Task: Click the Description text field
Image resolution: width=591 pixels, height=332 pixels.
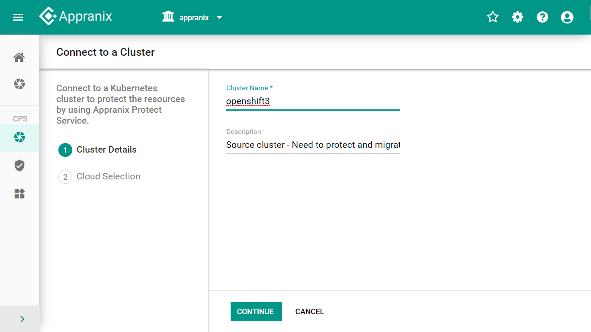Action: [x=313, y=145]
